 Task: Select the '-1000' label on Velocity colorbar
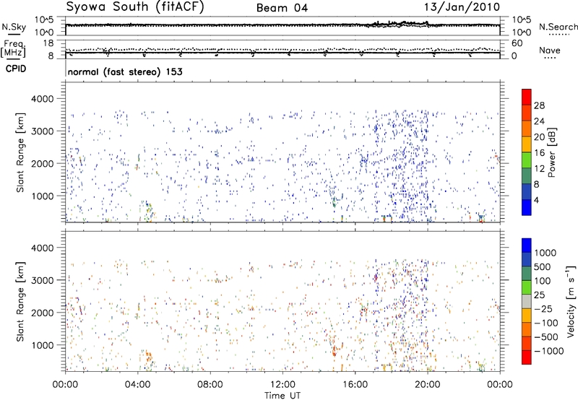[549, 351]
